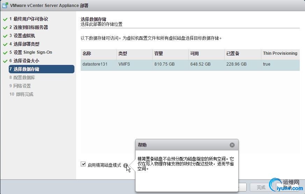Sort by Thin Provisioning column header
Viewport: 305px width, 194px height.
tap(280, 54)
